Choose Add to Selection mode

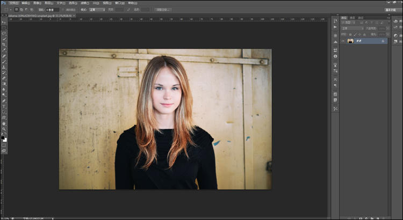(x=21, y=10)
